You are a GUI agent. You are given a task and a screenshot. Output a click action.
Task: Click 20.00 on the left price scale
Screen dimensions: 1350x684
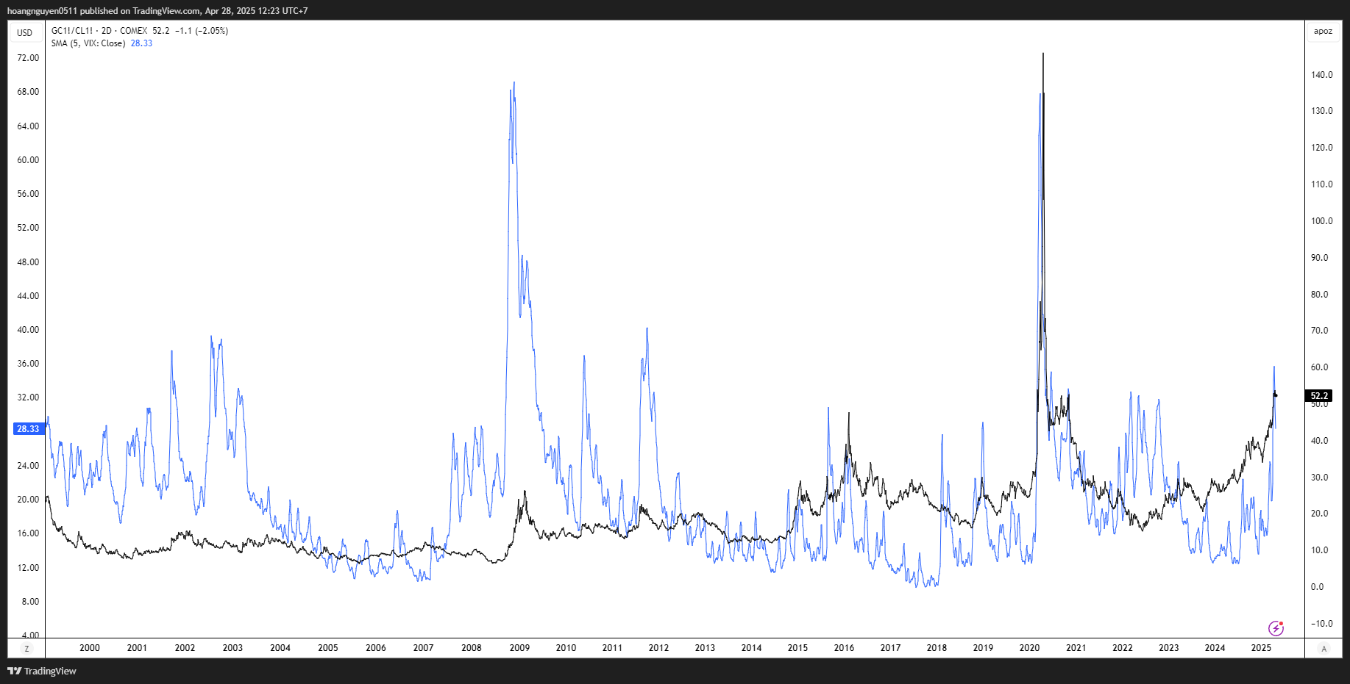28,500
